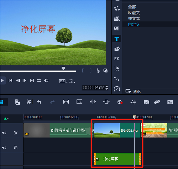Undo the last action
The width and height of the screenshot is (178, 169).
pos(39,102)
